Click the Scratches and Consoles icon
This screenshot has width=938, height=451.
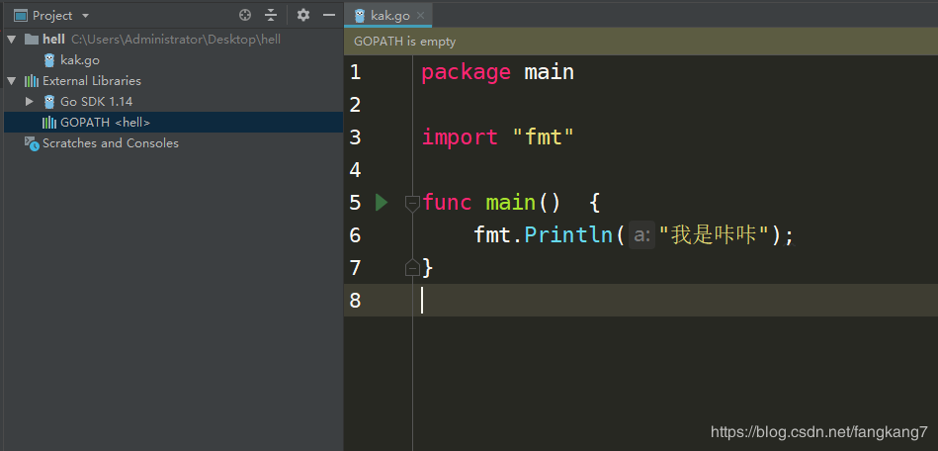click(32, 143)
